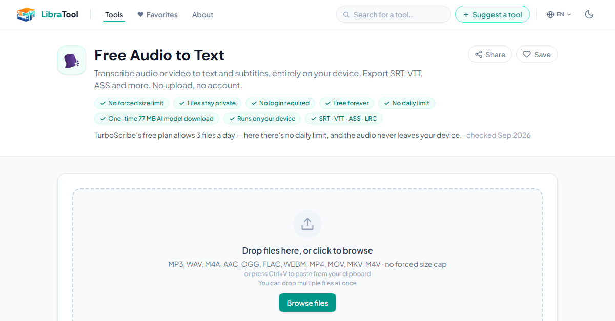Viewport: 615px width, 321px height.
Task: Click the Transcribe audio or video description text
Action: 258,79
